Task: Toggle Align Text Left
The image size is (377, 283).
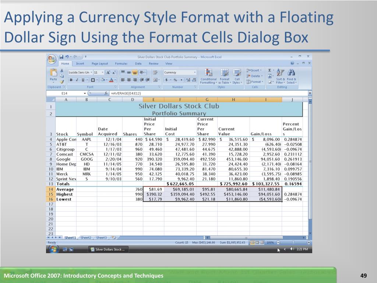Action: coord(123,80)
